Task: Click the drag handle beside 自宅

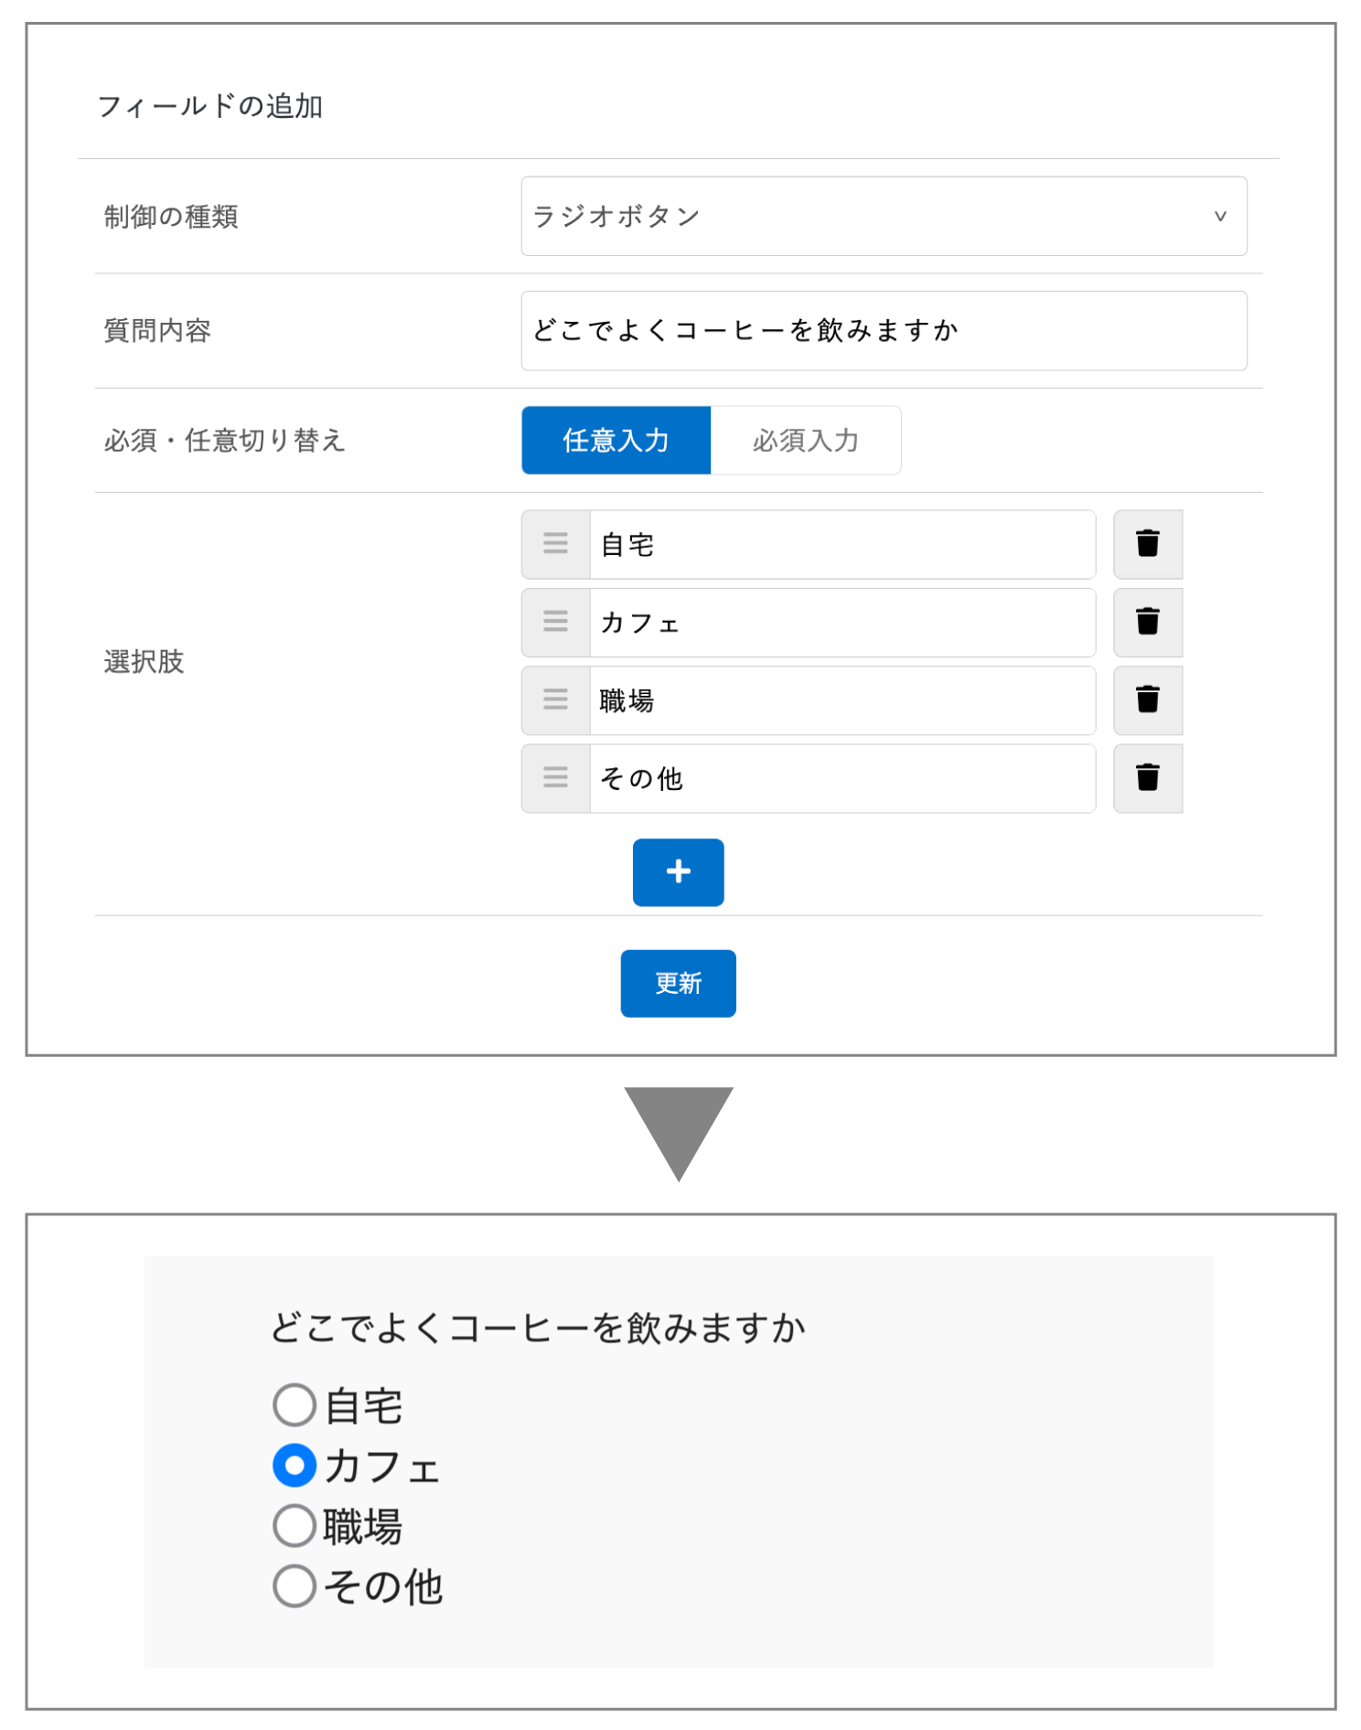Action: (556, 544)
